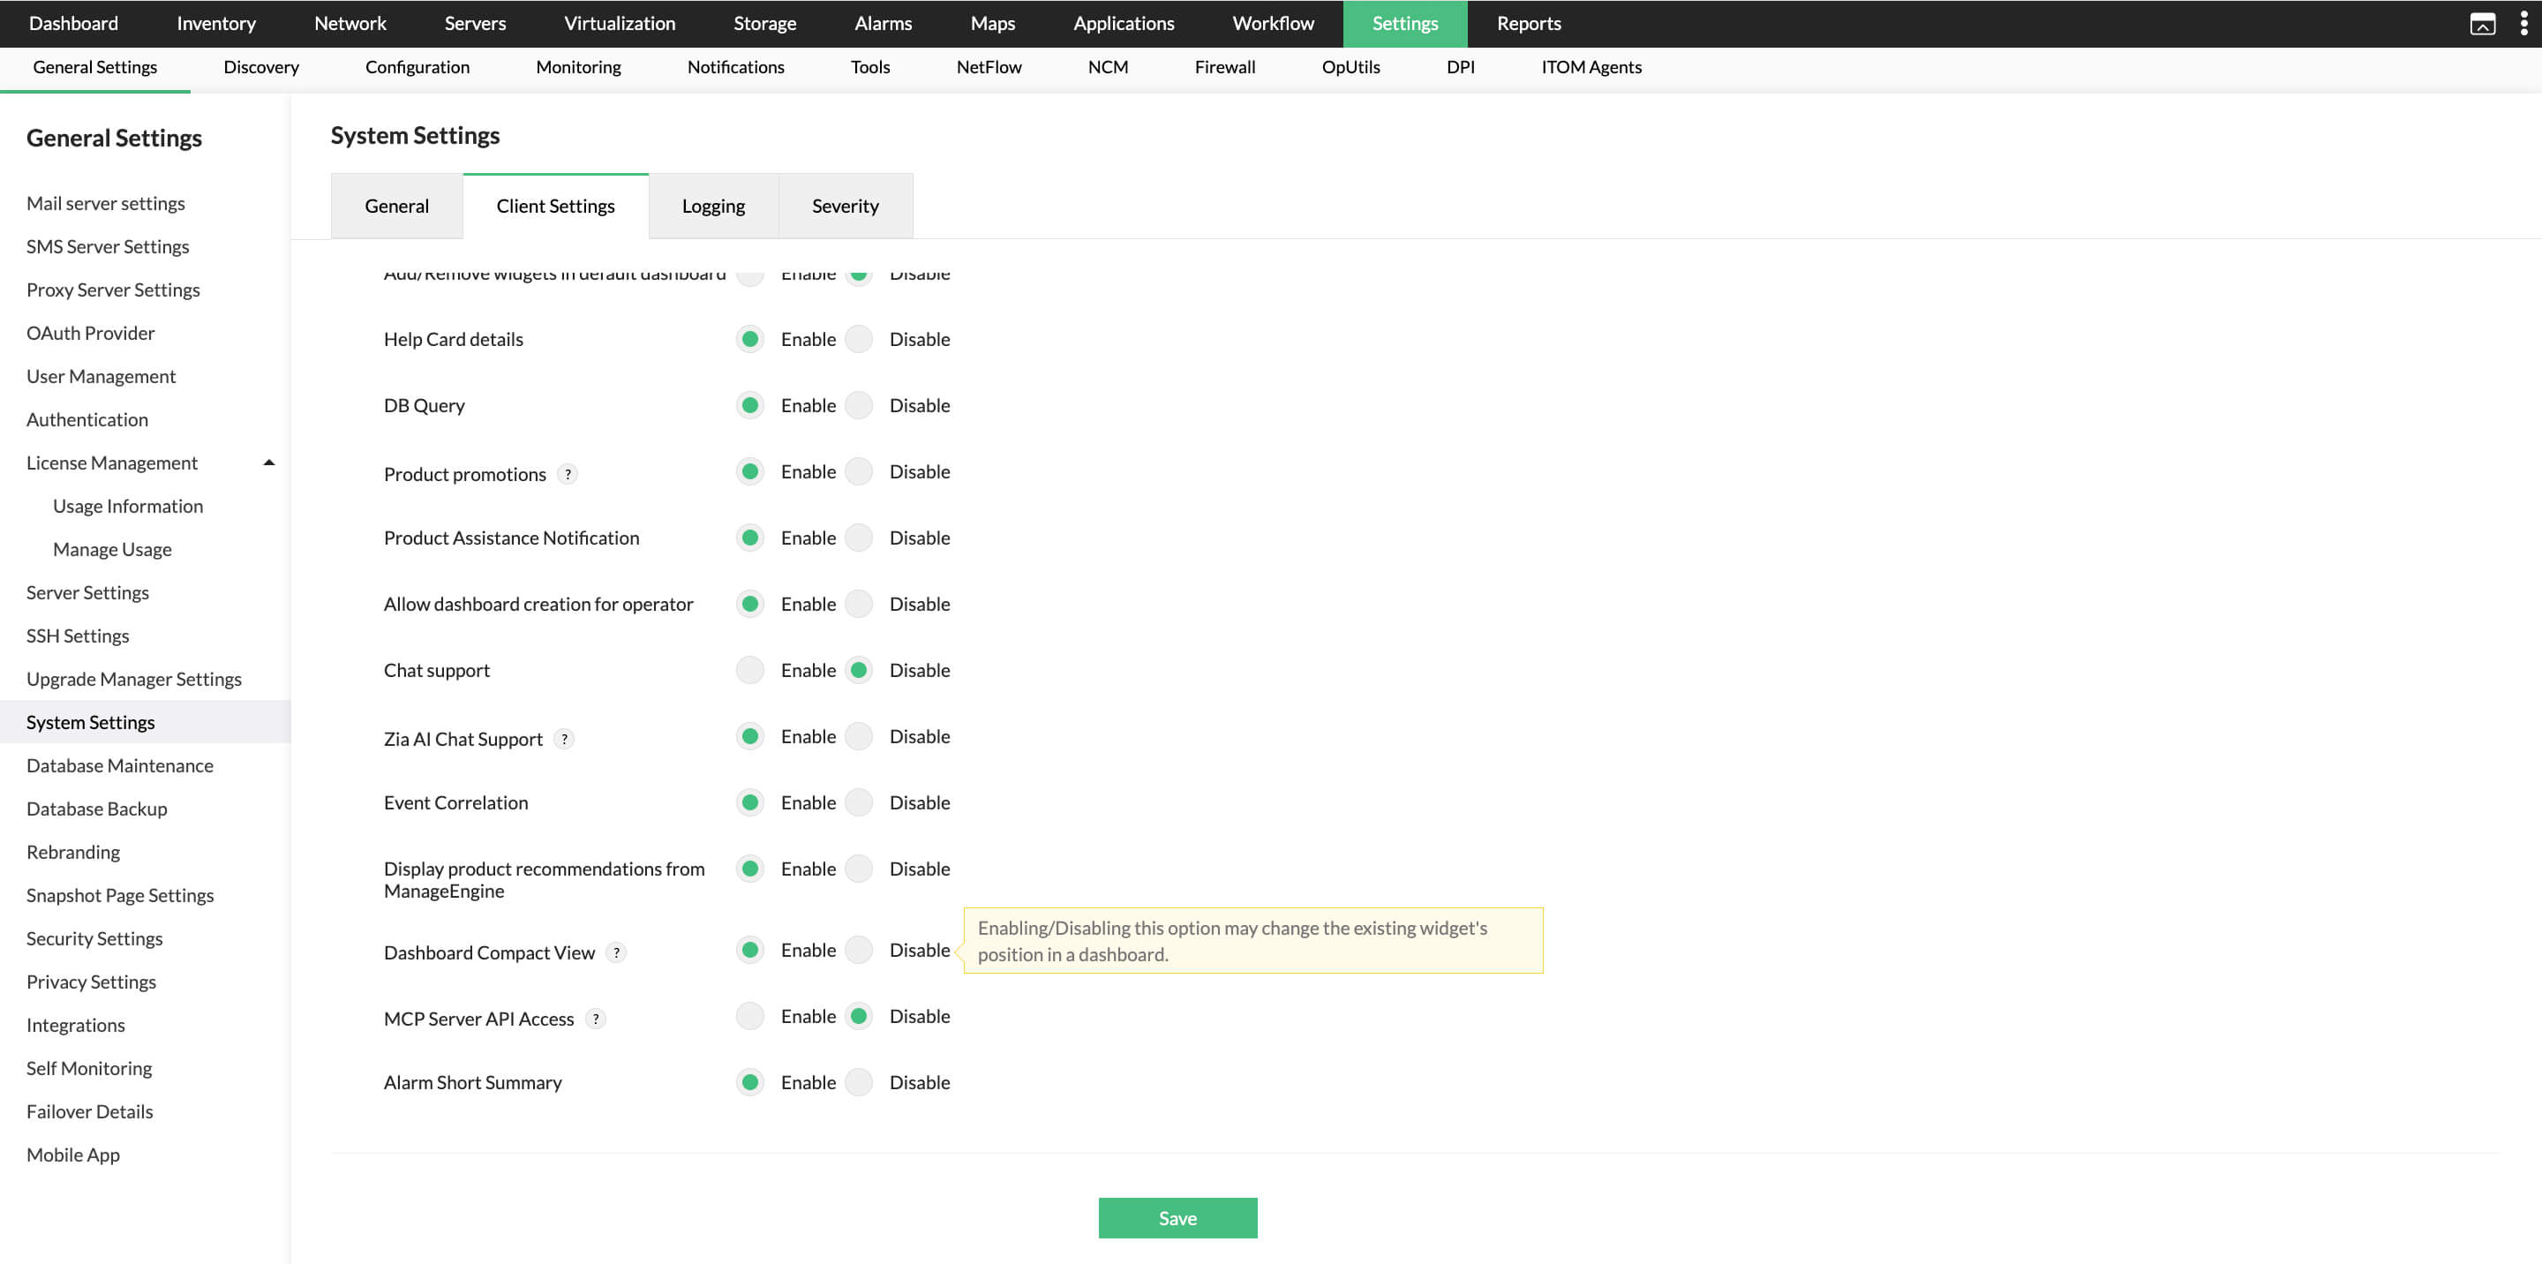Open the Reports menu
The width and height of the screenshot is (2542, 1264).
point(1529,23)
